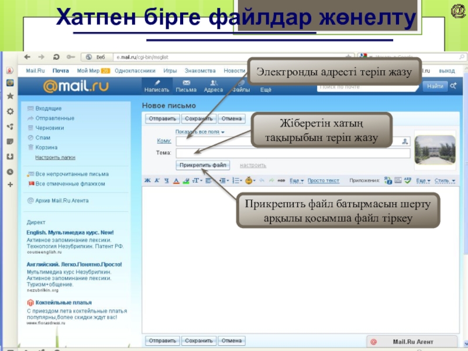Open the Стиль dropdown
Viewport: 468px width, 351px height.
(444, 181)
